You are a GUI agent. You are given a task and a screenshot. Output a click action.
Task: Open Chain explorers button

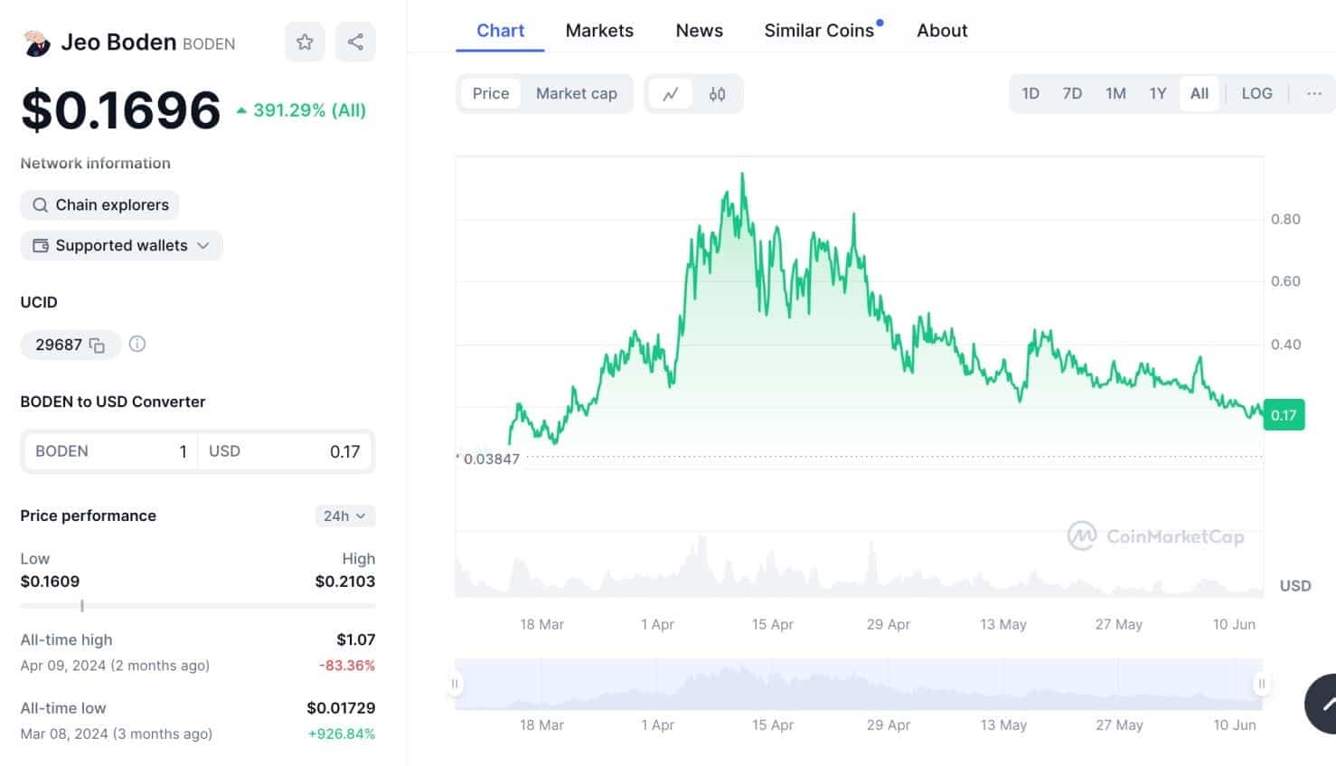[99, 204]
